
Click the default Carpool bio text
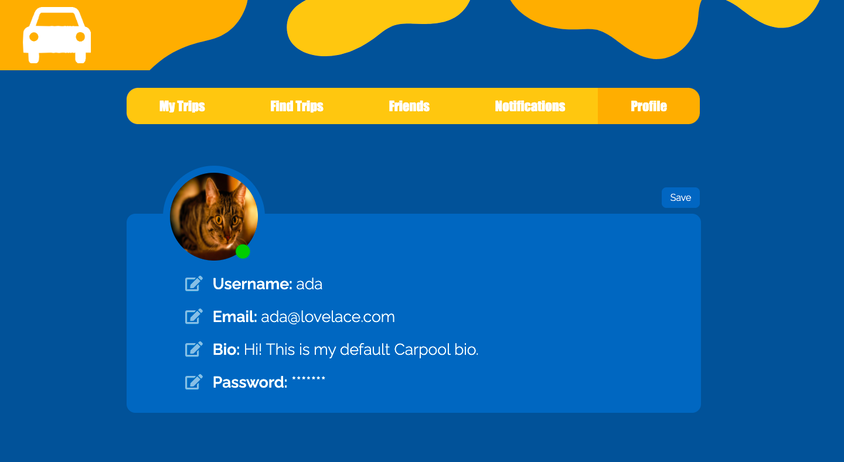[x=361, y=350]
